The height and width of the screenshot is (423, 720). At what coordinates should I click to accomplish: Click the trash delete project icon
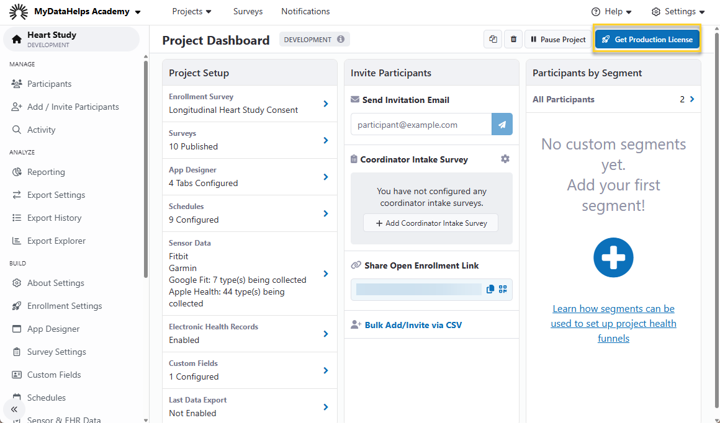(x=513, y=39)
